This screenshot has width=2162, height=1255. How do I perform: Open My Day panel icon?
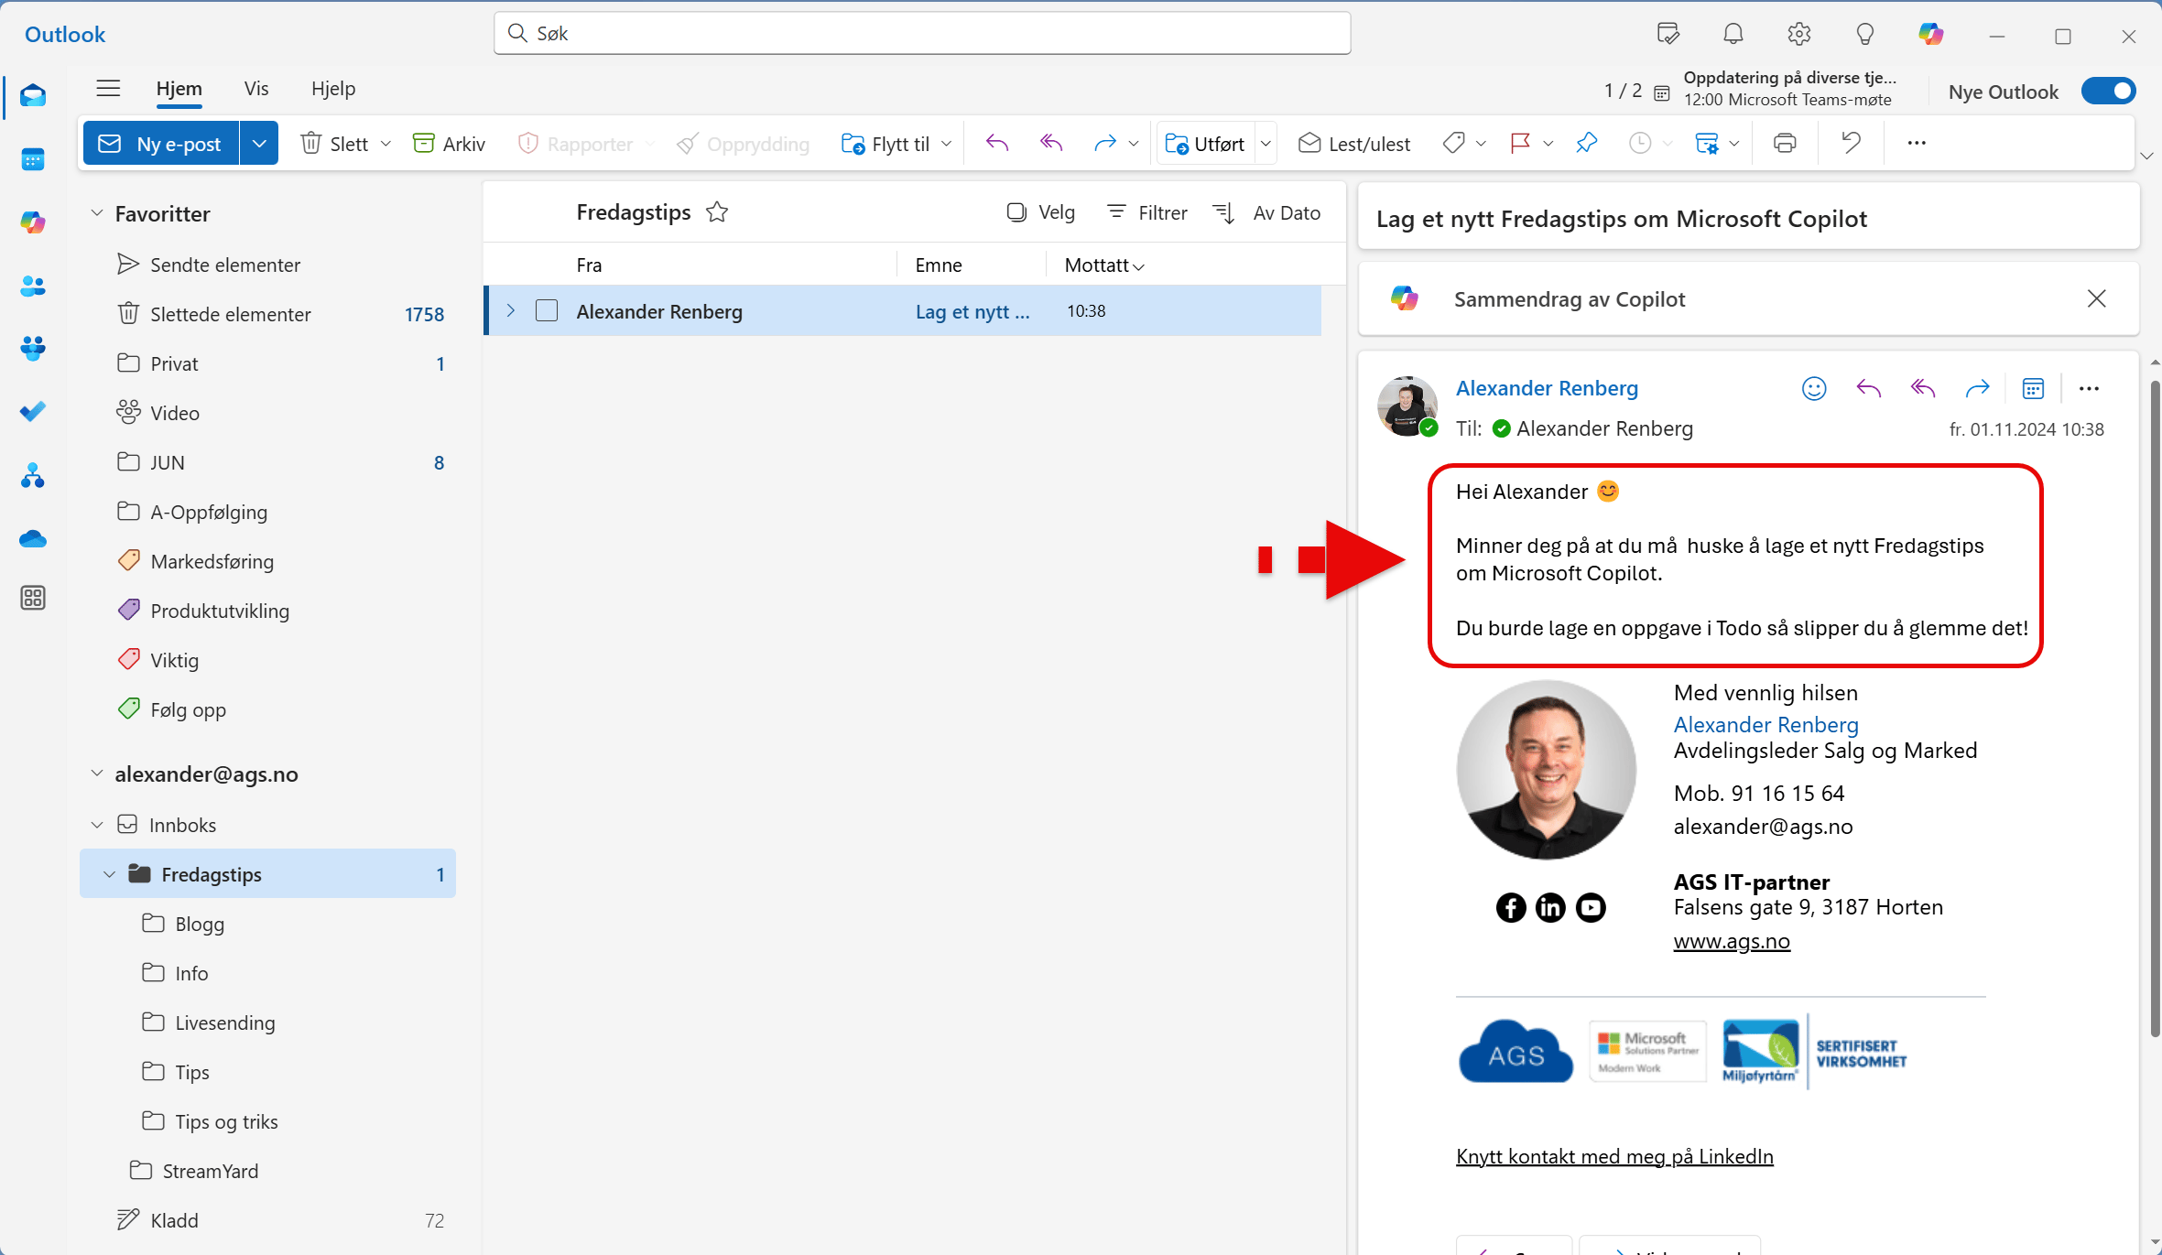point(1668,34)
